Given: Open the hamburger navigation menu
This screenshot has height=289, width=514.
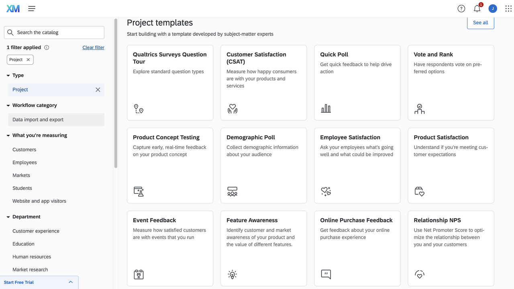Looking at the screenshot, I should coord(32,8).
